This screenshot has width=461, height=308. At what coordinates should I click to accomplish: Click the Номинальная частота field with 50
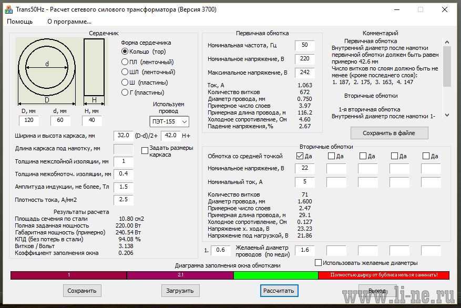point(304,45)
